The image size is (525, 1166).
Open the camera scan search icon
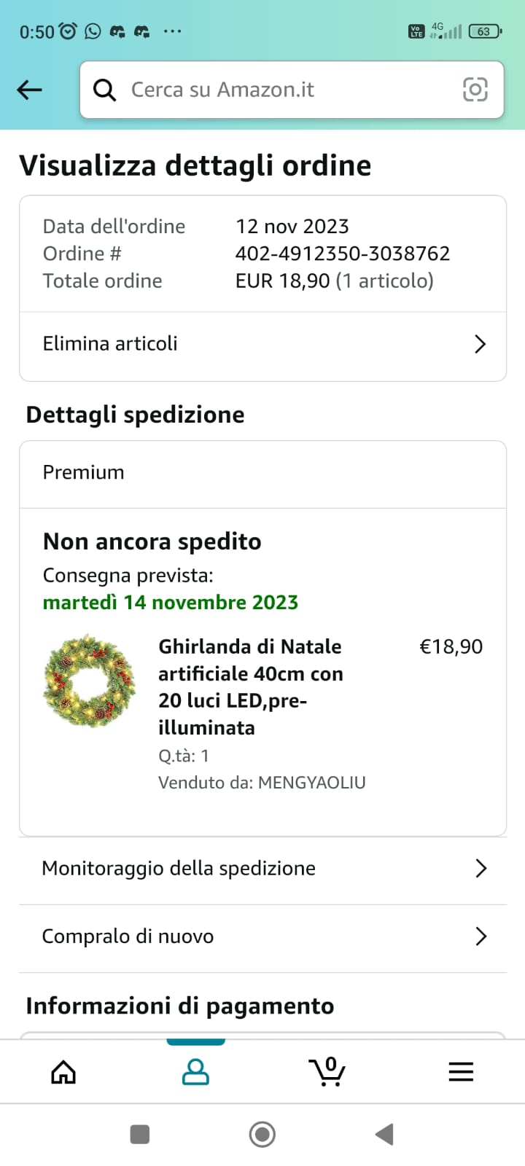(x=475, y=90)
